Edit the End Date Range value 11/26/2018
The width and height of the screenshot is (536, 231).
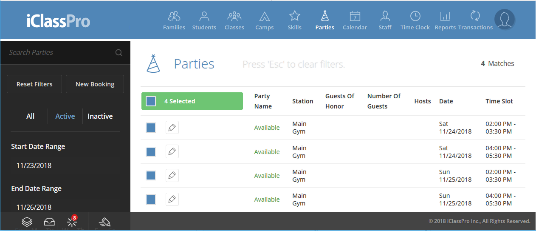(x=34, y=207)
